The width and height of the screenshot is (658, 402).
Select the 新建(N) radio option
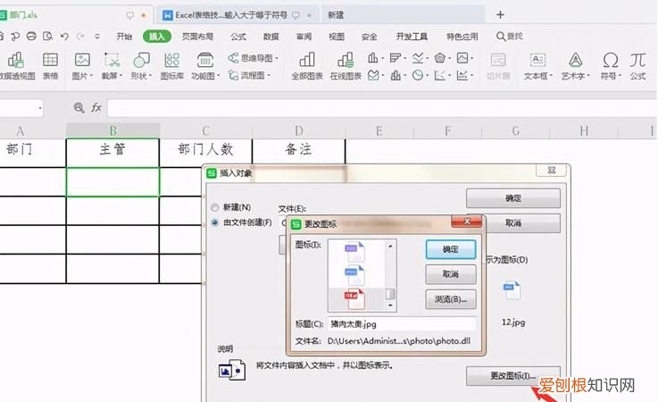pos(215,207)
